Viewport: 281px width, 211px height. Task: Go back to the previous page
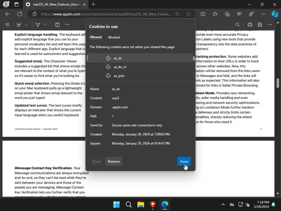coord(7,14)
